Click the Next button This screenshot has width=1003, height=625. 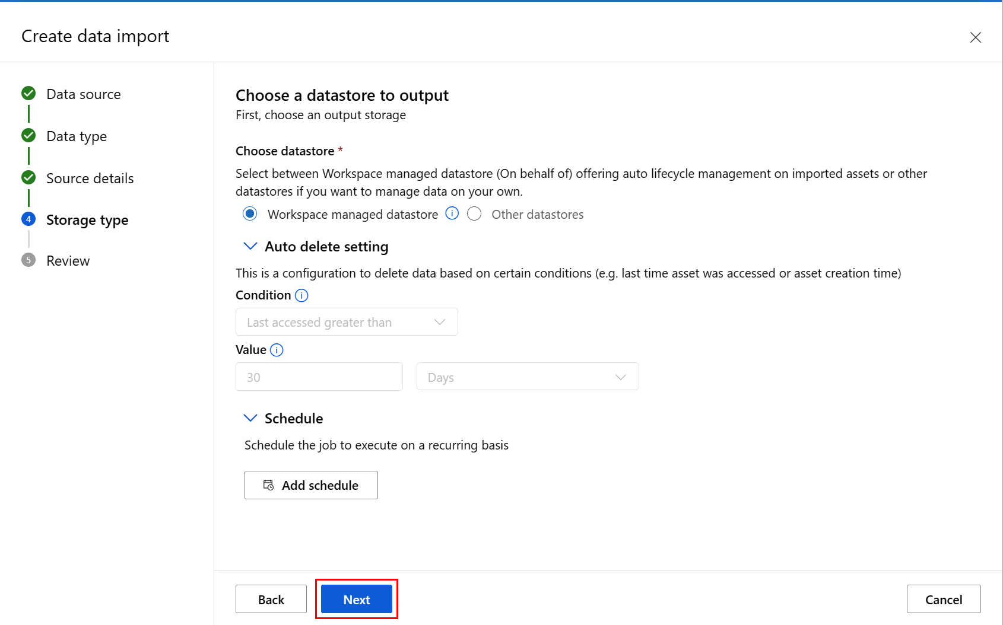356,600
